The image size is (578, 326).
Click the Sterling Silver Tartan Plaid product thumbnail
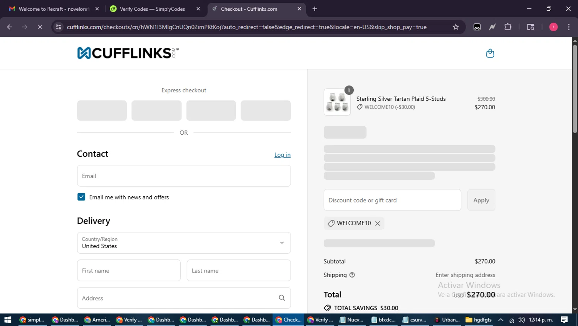click(337, 102)
